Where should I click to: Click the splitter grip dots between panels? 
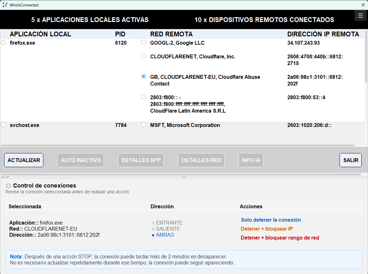184,177
